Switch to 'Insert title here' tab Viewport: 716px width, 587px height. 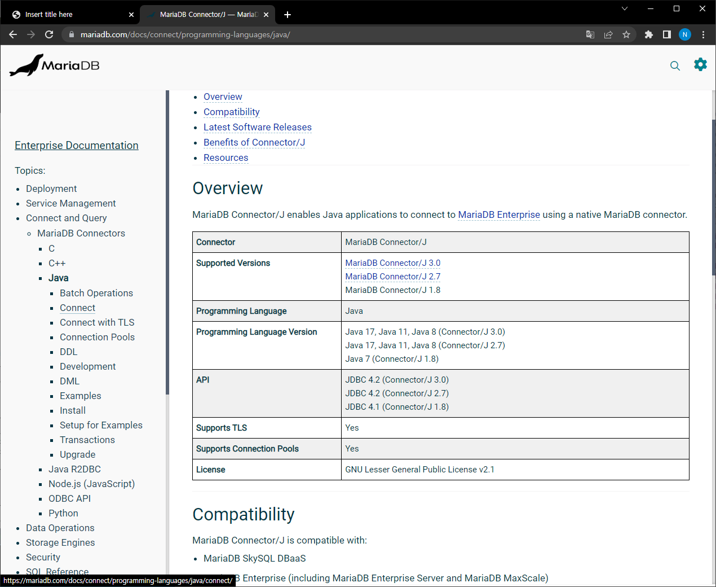(x=70, y=15)
